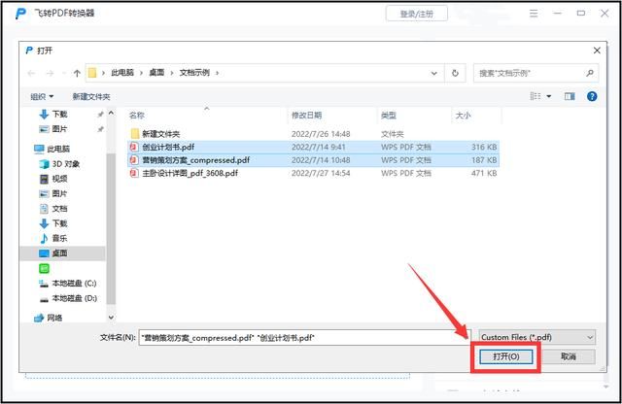Image resolution: width=622 pixels, height=404 pixels.
Task: Click 新建文件夹 in the toolbar
Action: click(91, 96)
